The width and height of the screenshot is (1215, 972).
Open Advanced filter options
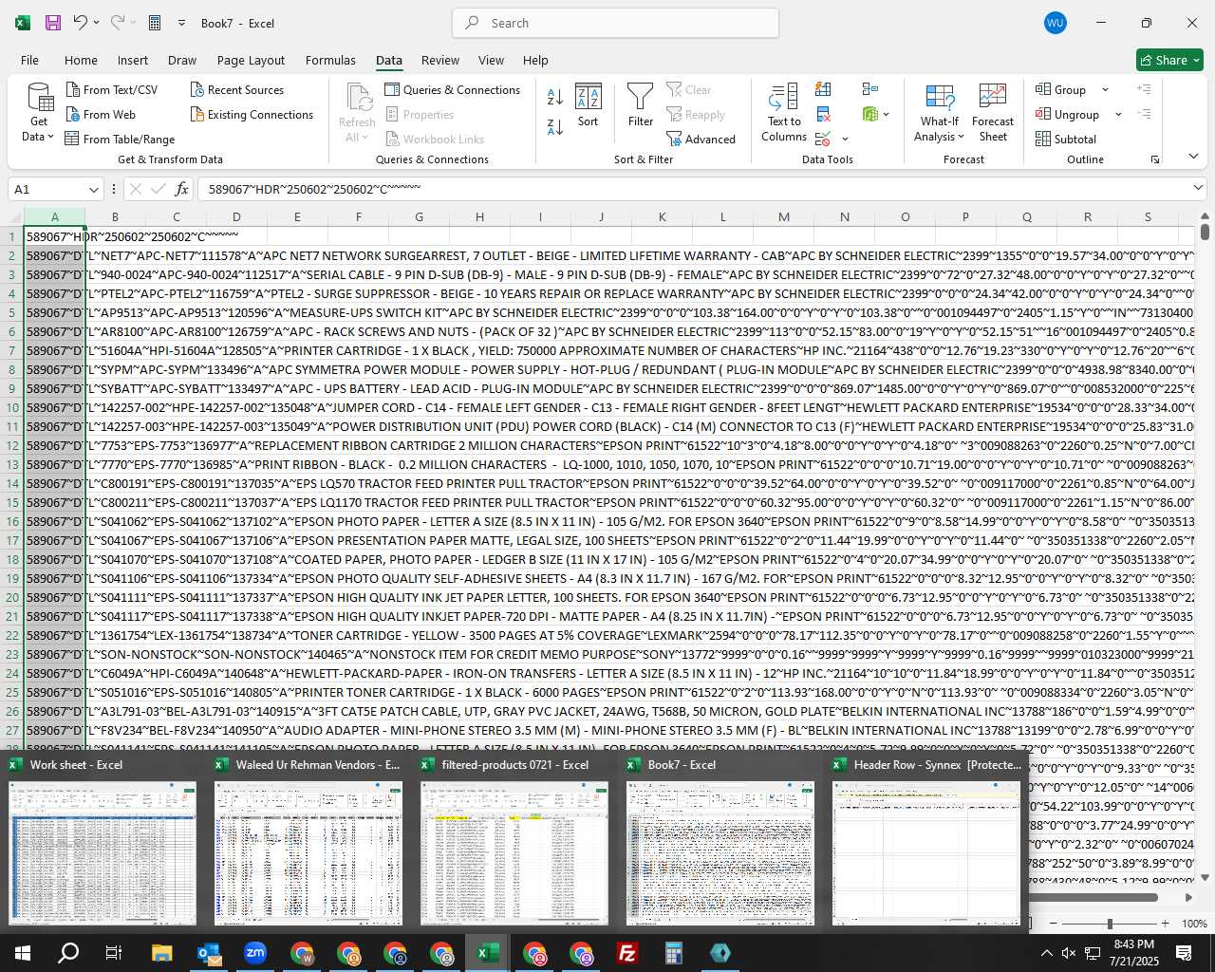[x=701, y=139]
